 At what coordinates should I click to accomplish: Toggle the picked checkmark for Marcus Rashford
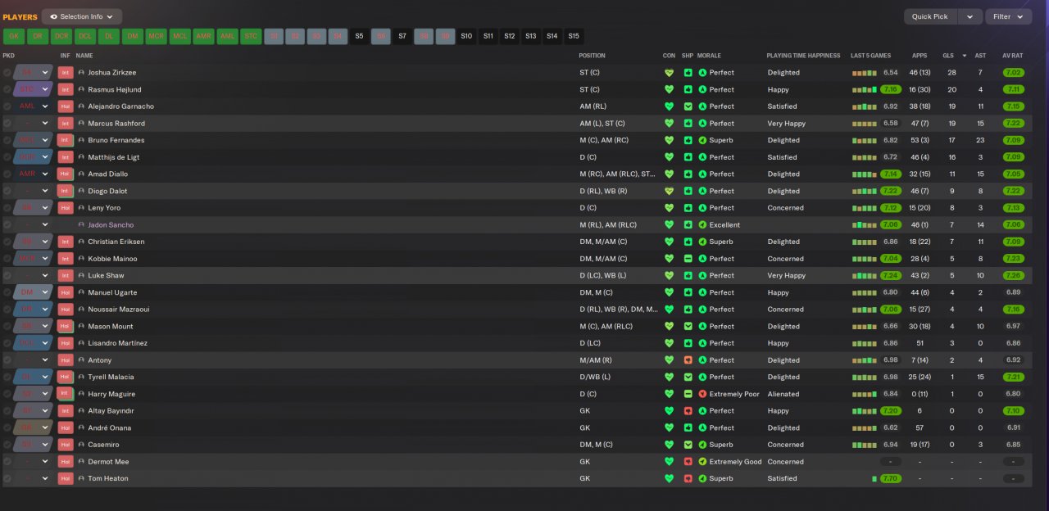7,124
